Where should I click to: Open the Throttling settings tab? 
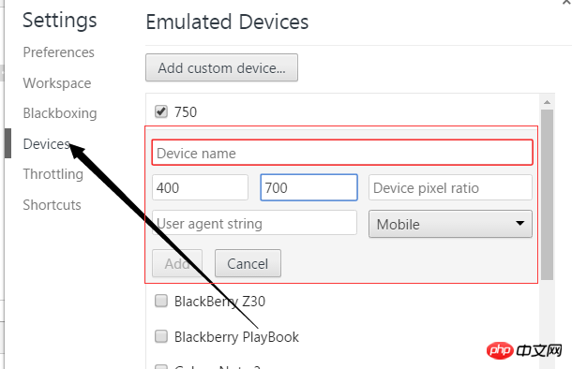[53, 174]
